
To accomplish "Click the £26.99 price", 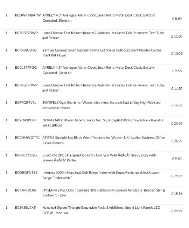I will coord(177,141).
